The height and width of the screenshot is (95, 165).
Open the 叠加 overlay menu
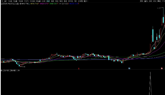(146, 1)
